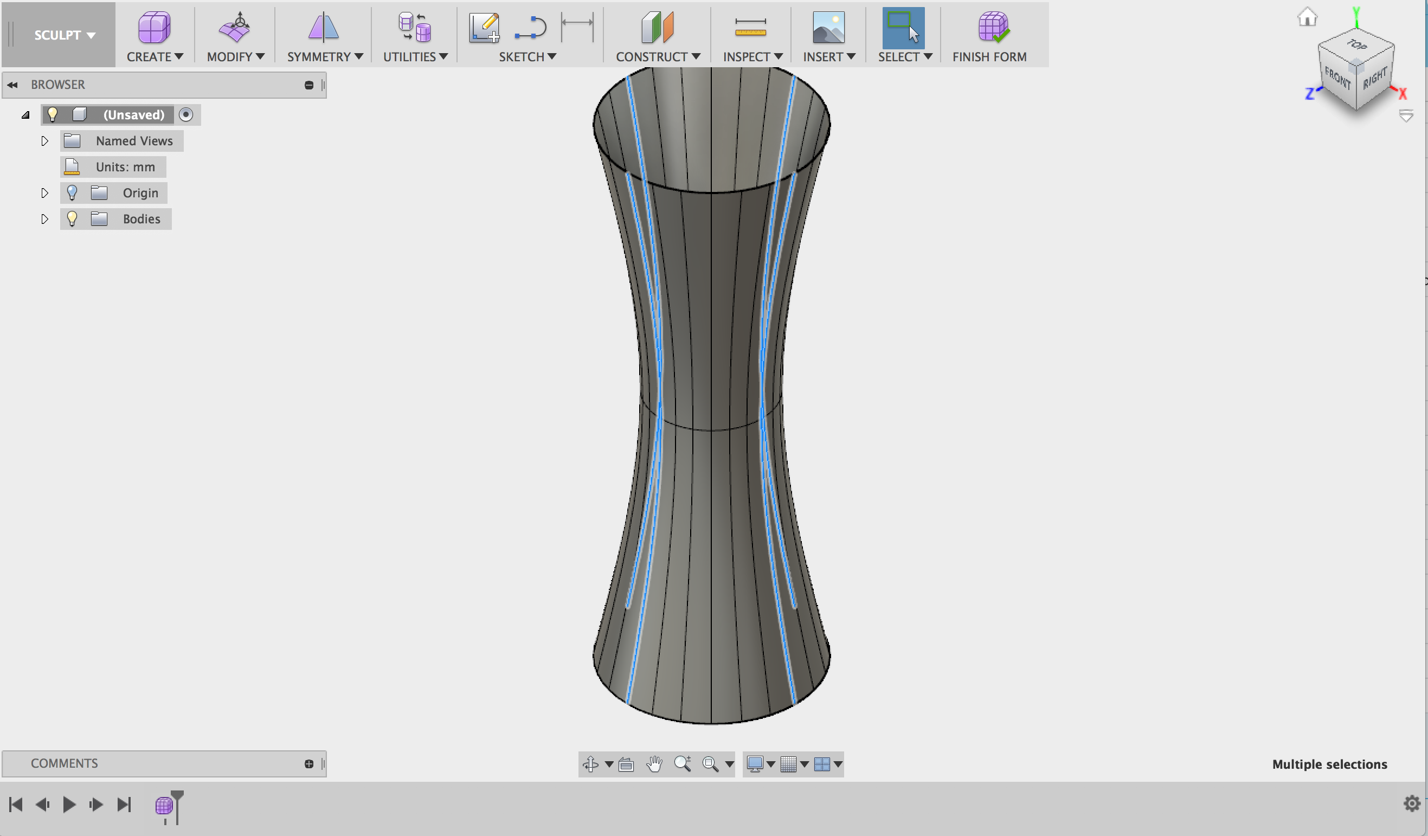Open the CREATE menu
1428x836 pixels.
pos(155,57)
